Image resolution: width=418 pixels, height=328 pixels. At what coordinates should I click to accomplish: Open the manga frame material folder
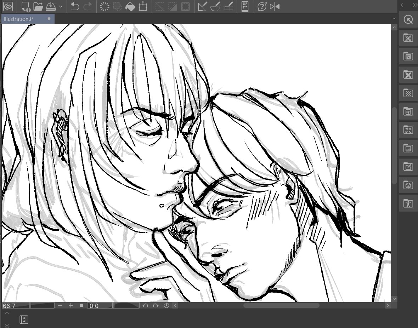408,111
